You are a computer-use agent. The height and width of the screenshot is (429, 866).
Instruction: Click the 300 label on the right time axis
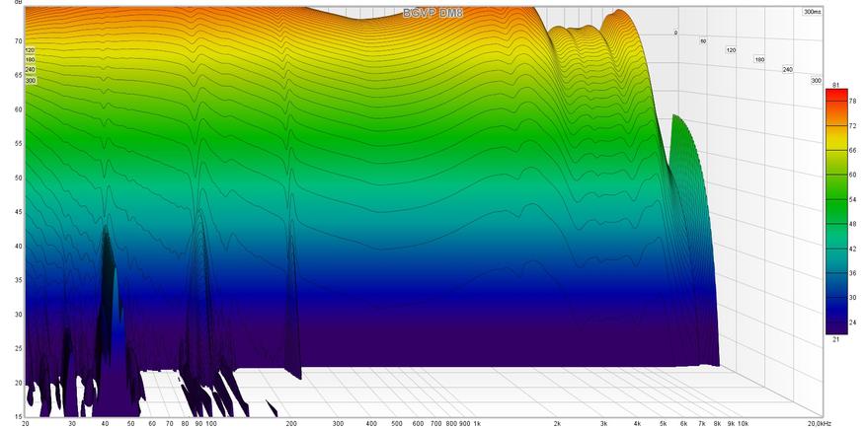point(817,81)
